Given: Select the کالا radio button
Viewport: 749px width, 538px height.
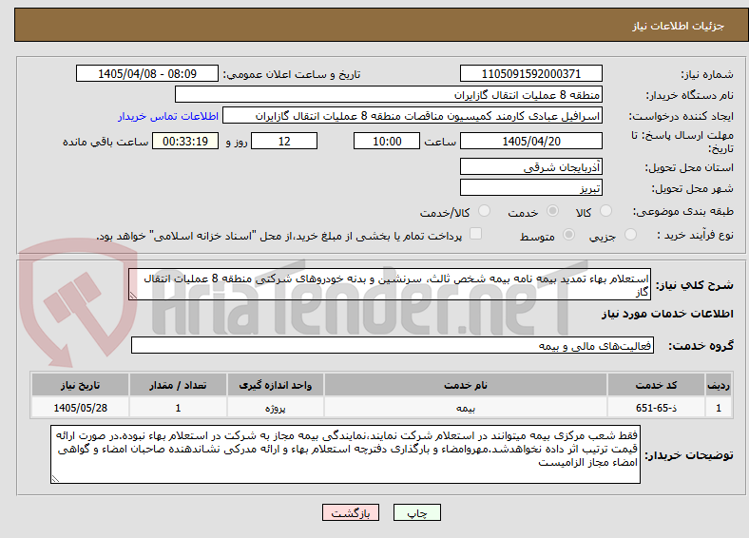Looking at the screenshot, I should (605, 211).
